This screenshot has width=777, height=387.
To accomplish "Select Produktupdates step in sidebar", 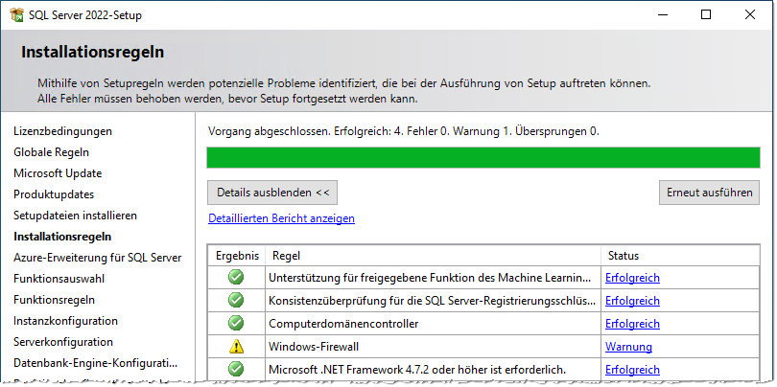I will (x=54, y=194).
